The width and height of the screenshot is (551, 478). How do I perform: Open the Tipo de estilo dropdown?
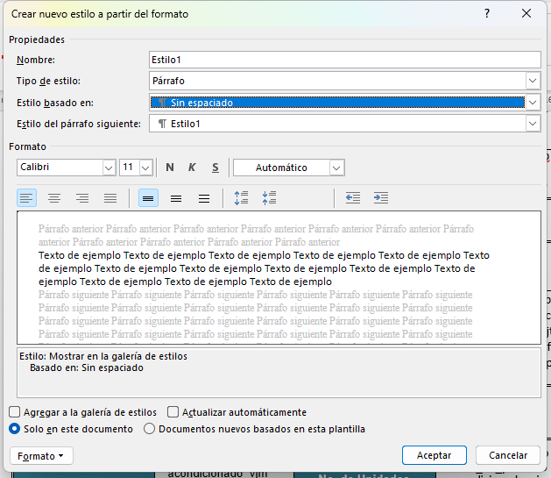point(533,81)
